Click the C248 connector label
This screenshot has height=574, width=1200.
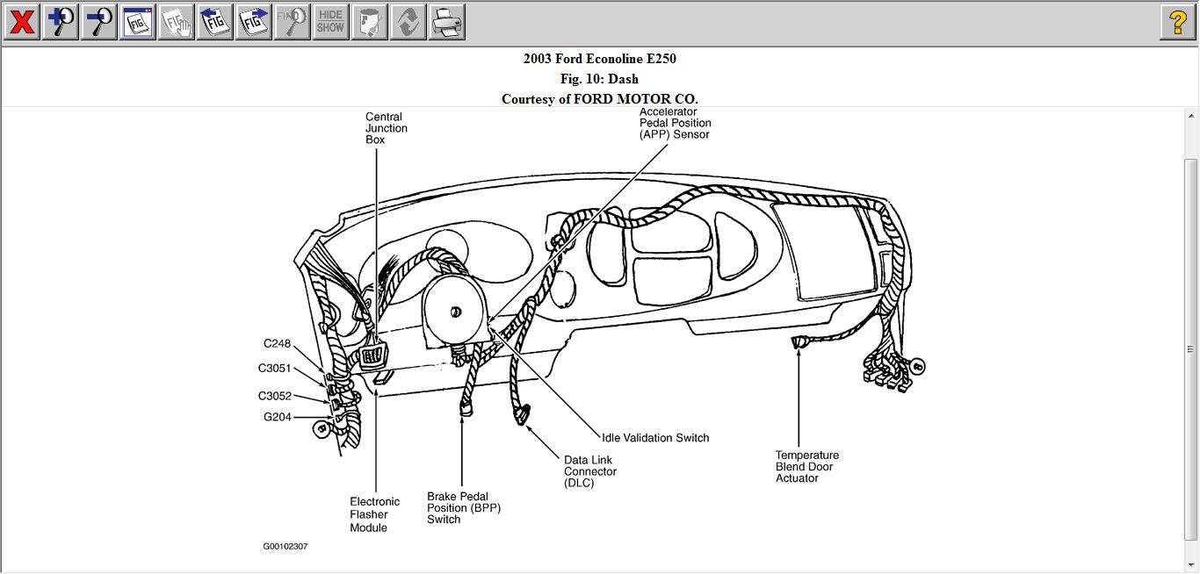(277, 344)
